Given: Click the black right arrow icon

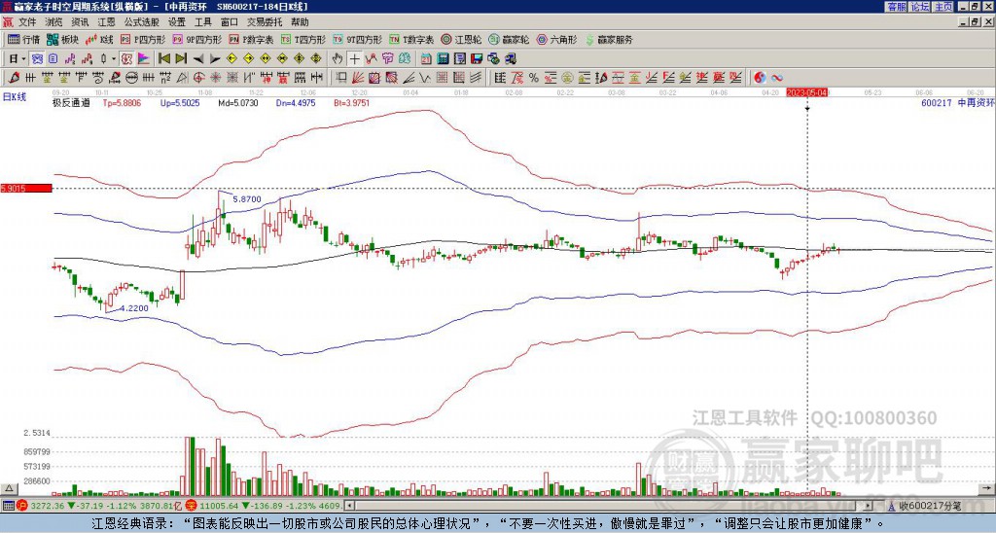Looking at the screenshot, I should (215, 59).
